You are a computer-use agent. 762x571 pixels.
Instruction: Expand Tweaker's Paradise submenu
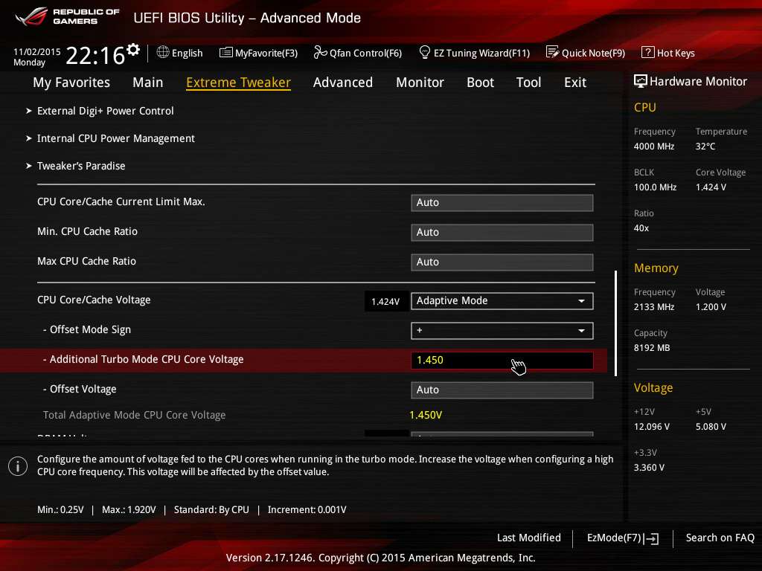tap(80, 166)
